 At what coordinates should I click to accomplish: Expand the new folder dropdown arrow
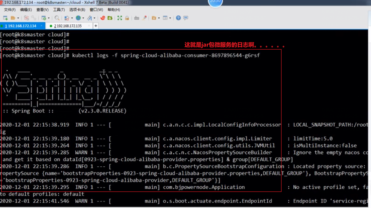[159, 18]
